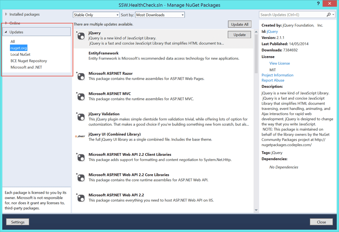Open the View License link
Image resolution: width=339 pixels, height=232 pixels.
tap(279, 63)
